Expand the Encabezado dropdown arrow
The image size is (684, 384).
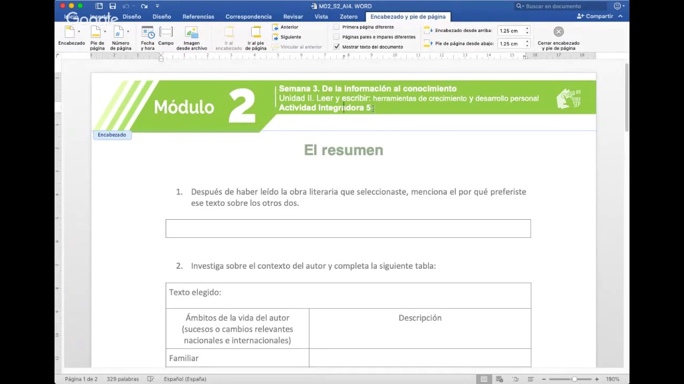click(79, 32)
